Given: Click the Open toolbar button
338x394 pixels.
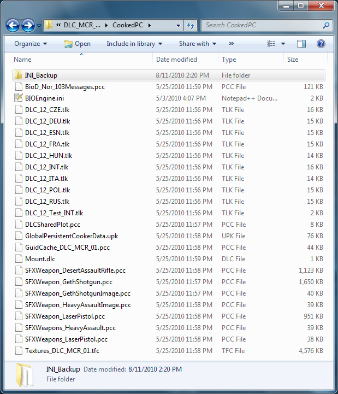Looking at the screenshot, I should click(77, 44).
